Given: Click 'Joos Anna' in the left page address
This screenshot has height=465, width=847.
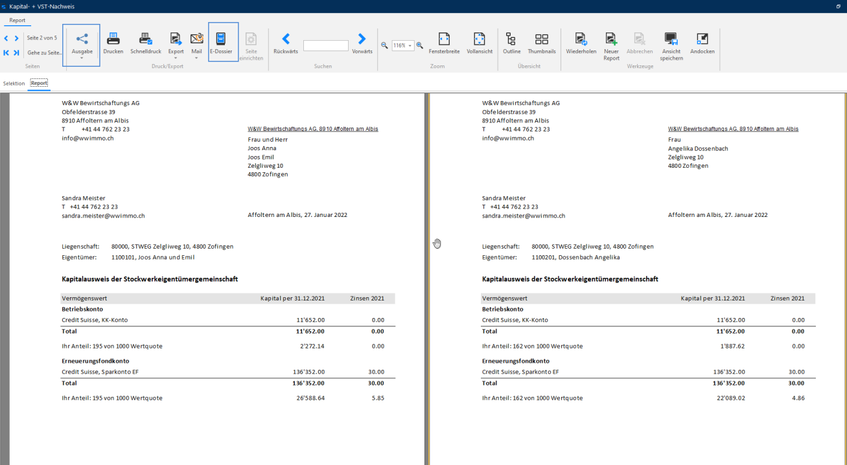Looking at the screenshot, I should (x=262, y=148).
